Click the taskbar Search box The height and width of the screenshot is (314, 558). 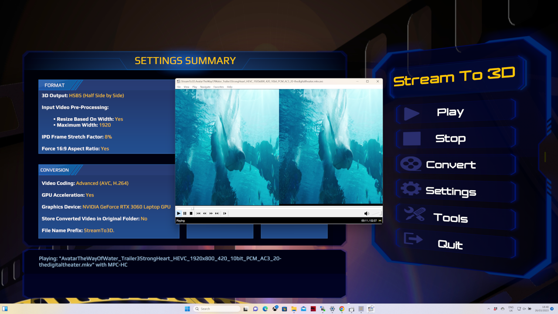pyautogui.click(x=217, y=309)
